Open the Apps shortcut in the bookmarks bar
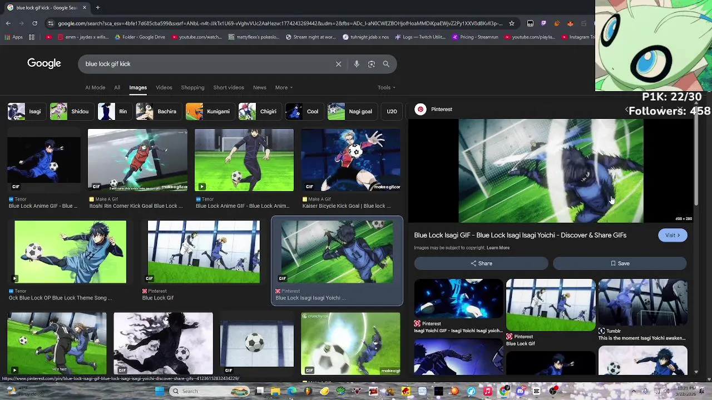Viewport: 712px width, 400px height. [x=13, y=37]
